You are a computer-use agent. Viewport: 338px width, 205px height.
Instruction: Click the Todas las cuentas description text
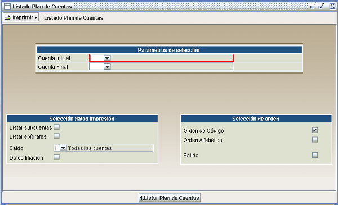tap(90, 148)
